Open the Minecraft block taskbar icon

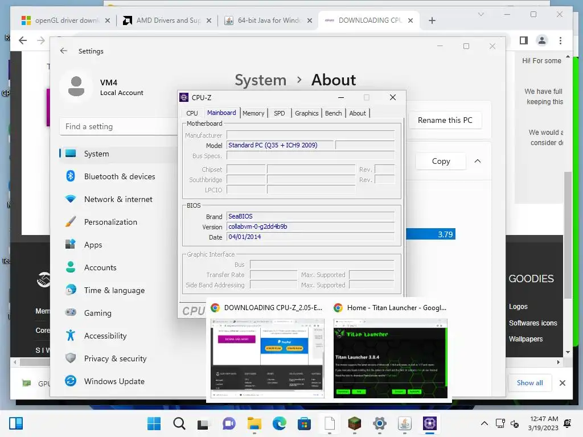(355, 423)
